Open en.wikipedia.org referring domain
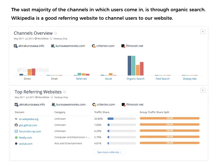 tap(29, 119)
